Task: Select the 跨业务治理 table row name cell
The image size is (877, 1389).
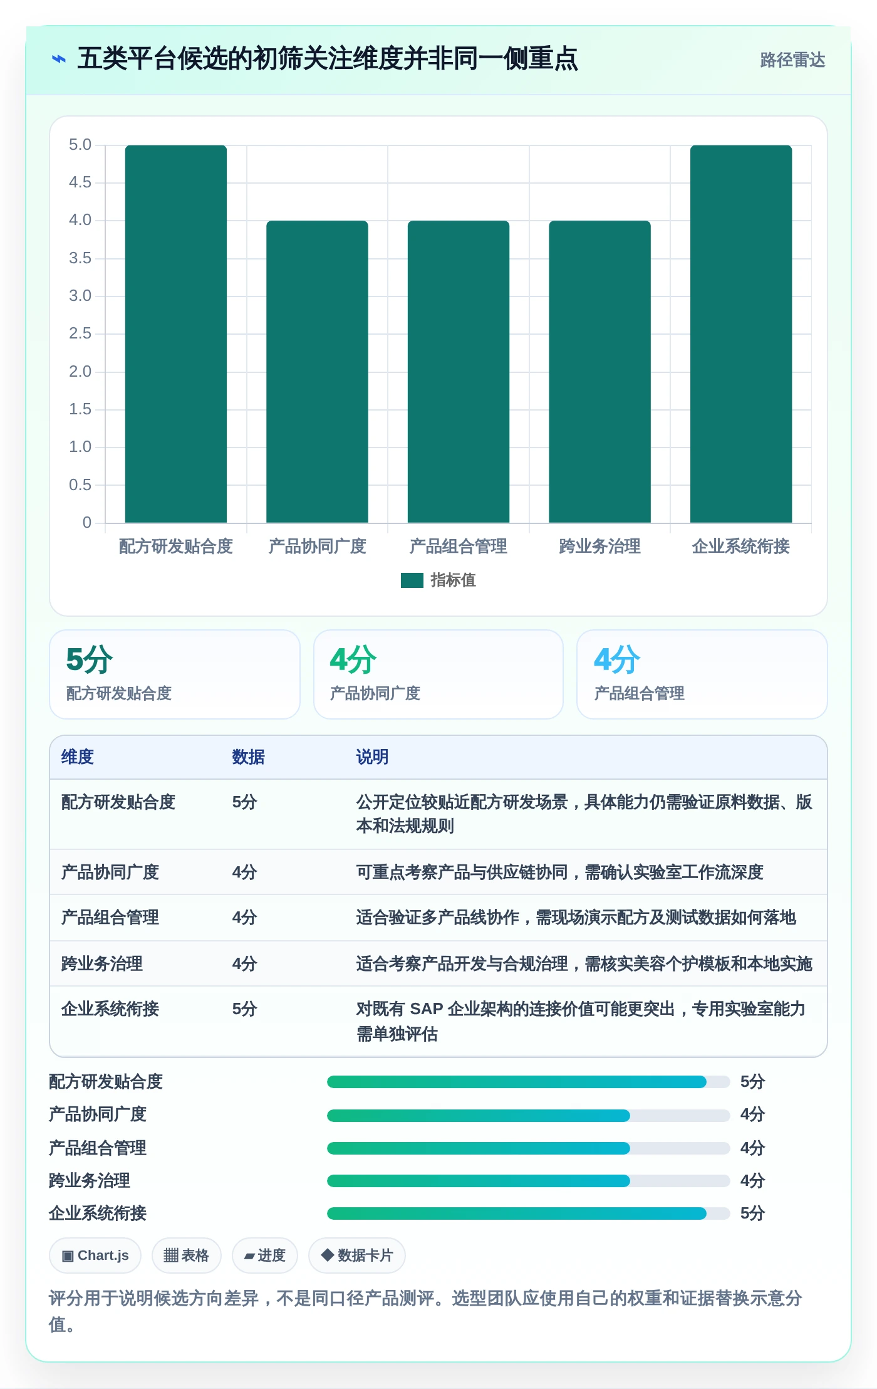Action: pyautogui.click(x=102, y=964)
